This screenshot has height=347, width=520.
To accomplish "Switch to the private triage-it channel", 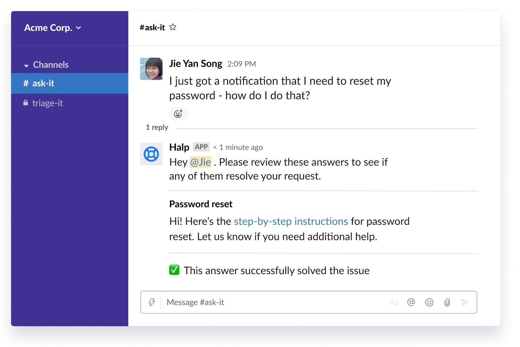I will tap(47, 103).
